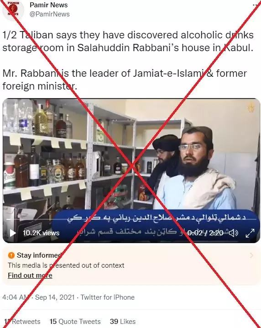Open the tweet's three-dot more menu

tap(256, 5)
